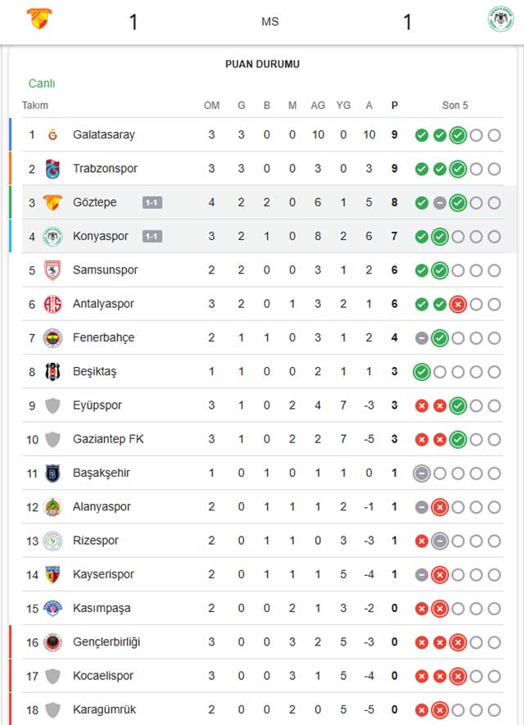Click the Son 5 column header
The width and height of the screenshot is (524, 725).
click(x=455, y=106)
